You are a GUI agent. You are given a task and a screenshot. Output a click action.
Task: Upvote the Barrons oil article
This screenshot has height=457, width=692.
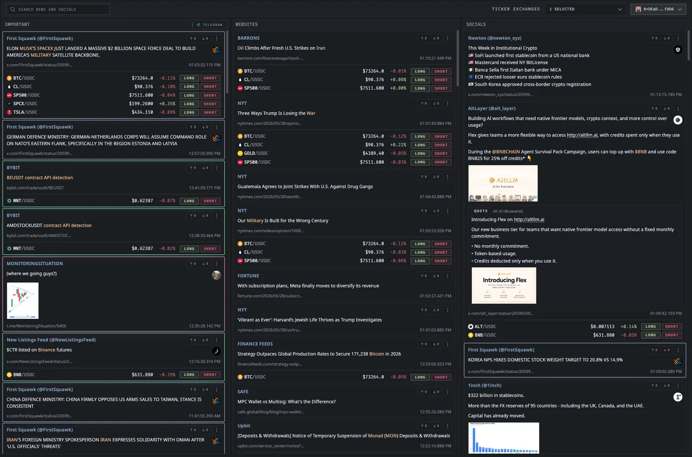point(424,38)
